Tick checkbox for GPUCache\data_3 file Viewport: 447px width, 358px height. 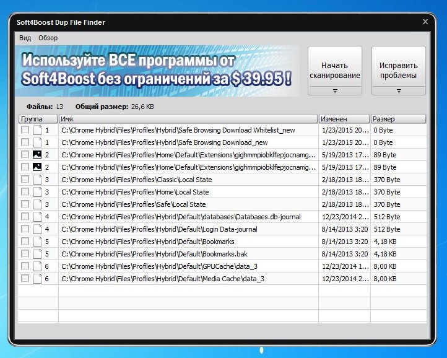(x=25, y=266)
